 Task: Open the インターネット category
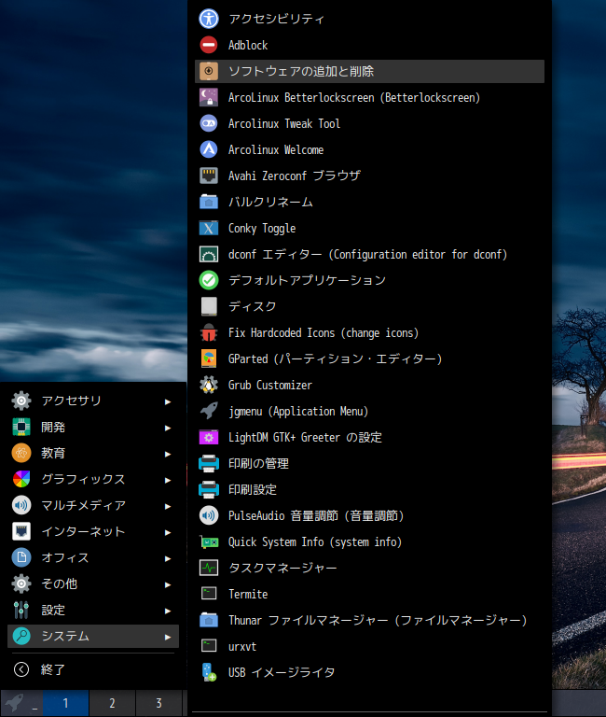click(93, 531)
